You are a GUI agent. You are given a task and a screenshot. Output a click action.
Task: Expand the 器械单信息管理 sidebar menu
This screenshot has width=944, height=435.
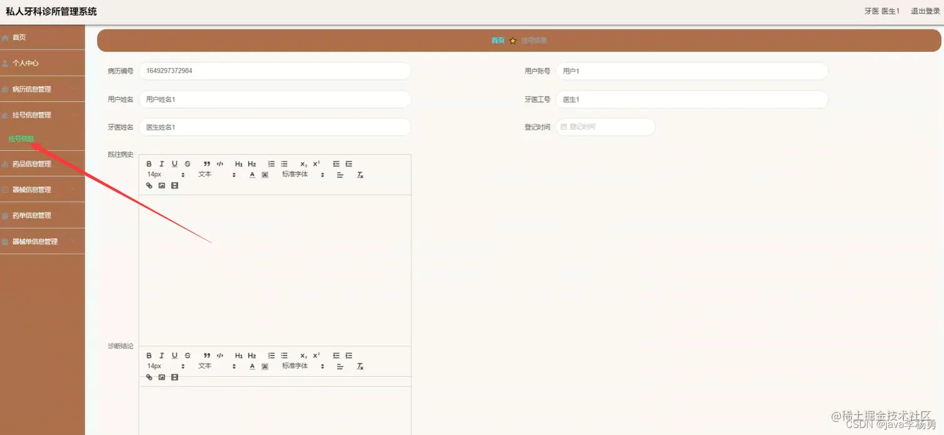42,241
